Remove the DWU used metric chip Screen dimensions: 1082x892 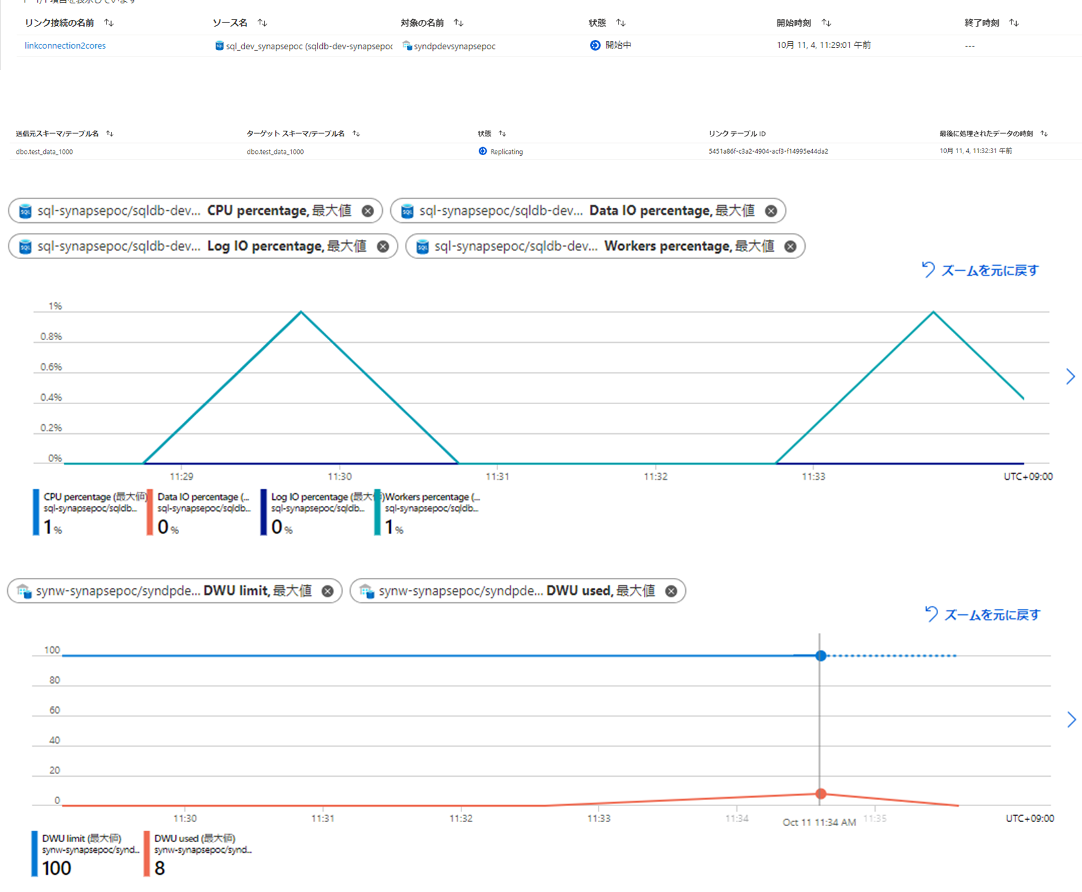(x=671, y=591)
